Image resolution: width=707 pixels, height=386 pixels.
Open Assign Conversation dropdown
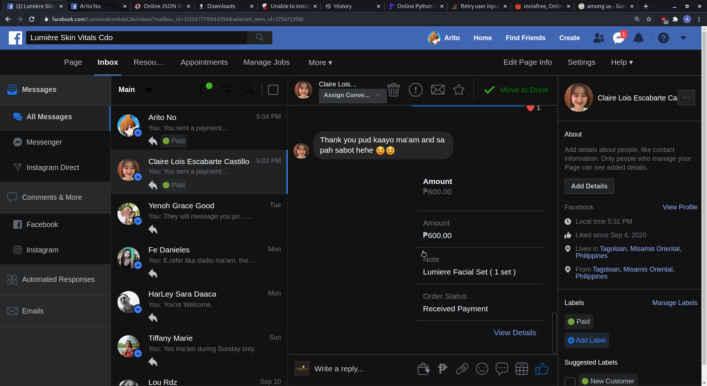click(352, 95)
